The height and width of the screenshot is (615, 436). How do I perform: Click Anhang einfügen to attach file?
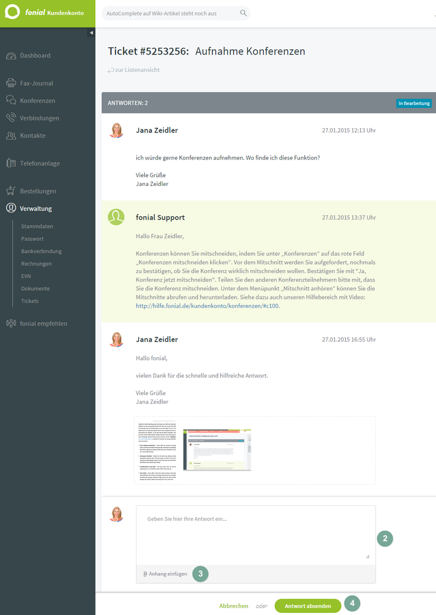point(165,574)
